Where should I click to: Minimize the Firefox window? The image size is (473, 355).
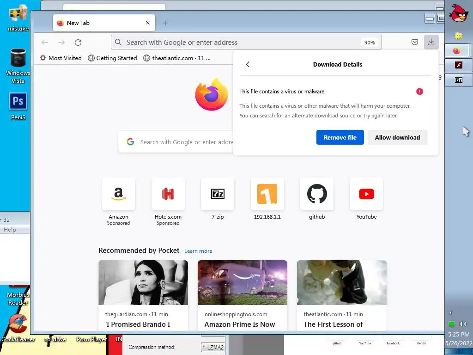tap(430, 18)
